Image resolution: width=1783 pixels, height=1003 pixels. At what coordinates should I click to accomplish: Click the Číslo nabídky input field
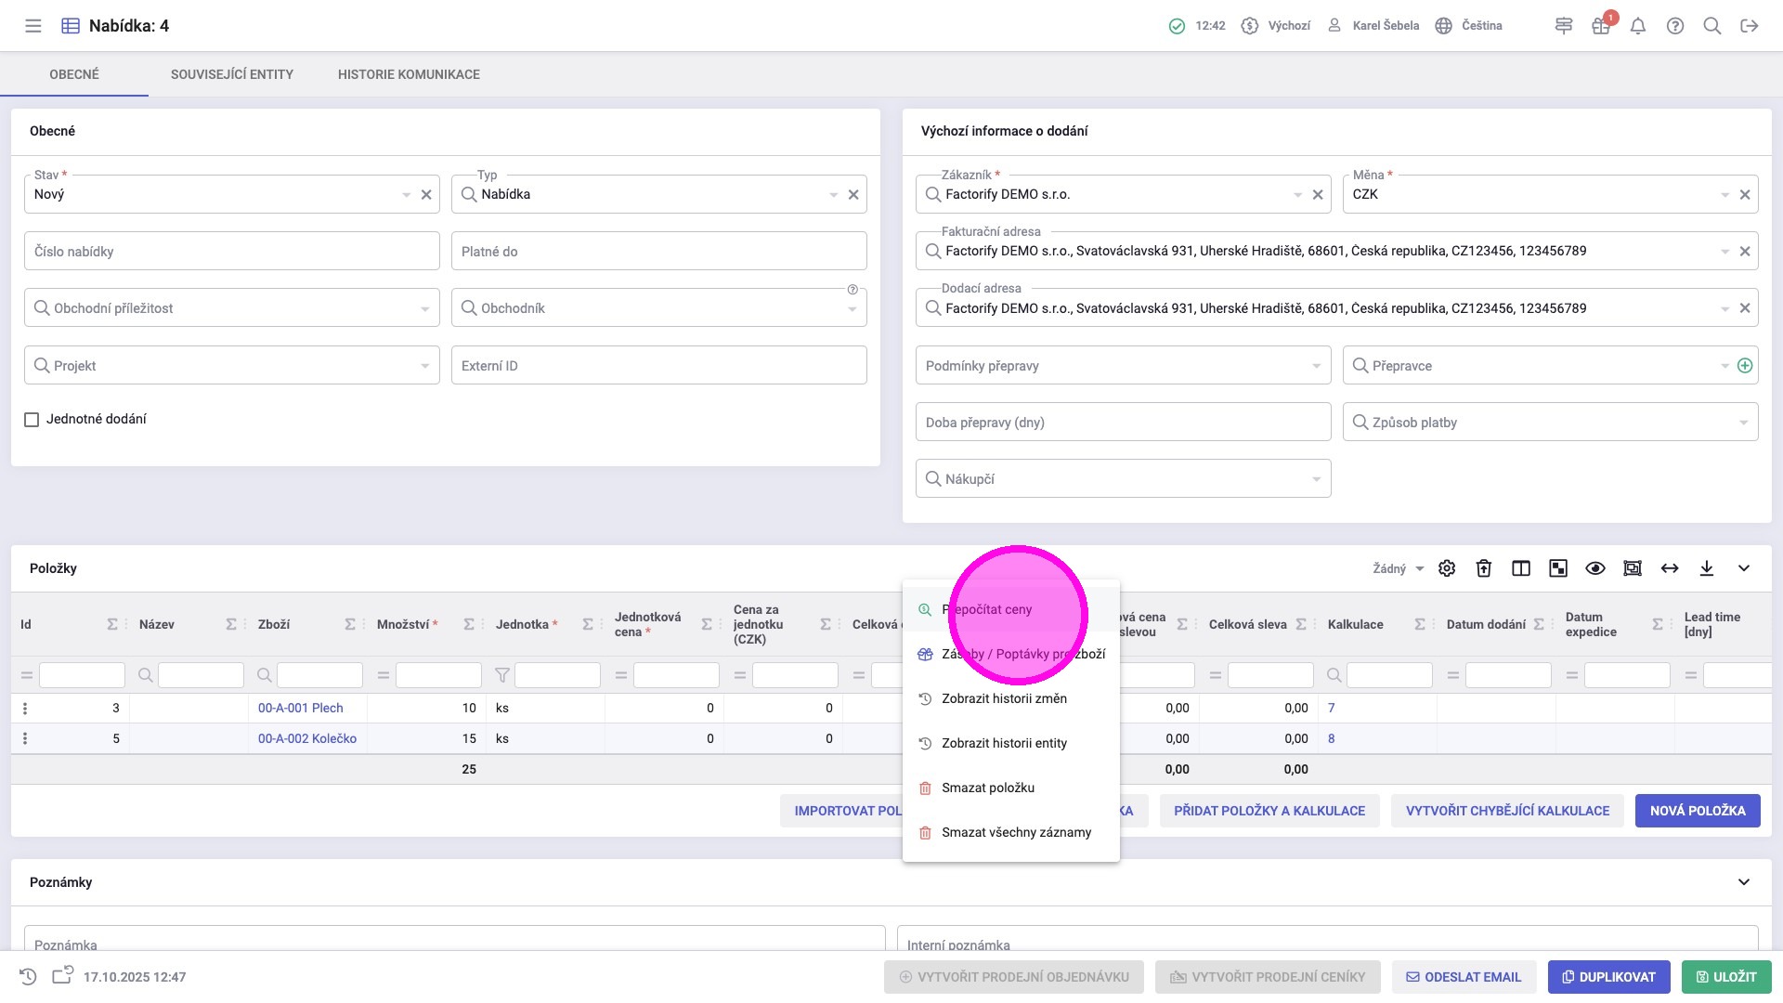[x=231, y=252]
